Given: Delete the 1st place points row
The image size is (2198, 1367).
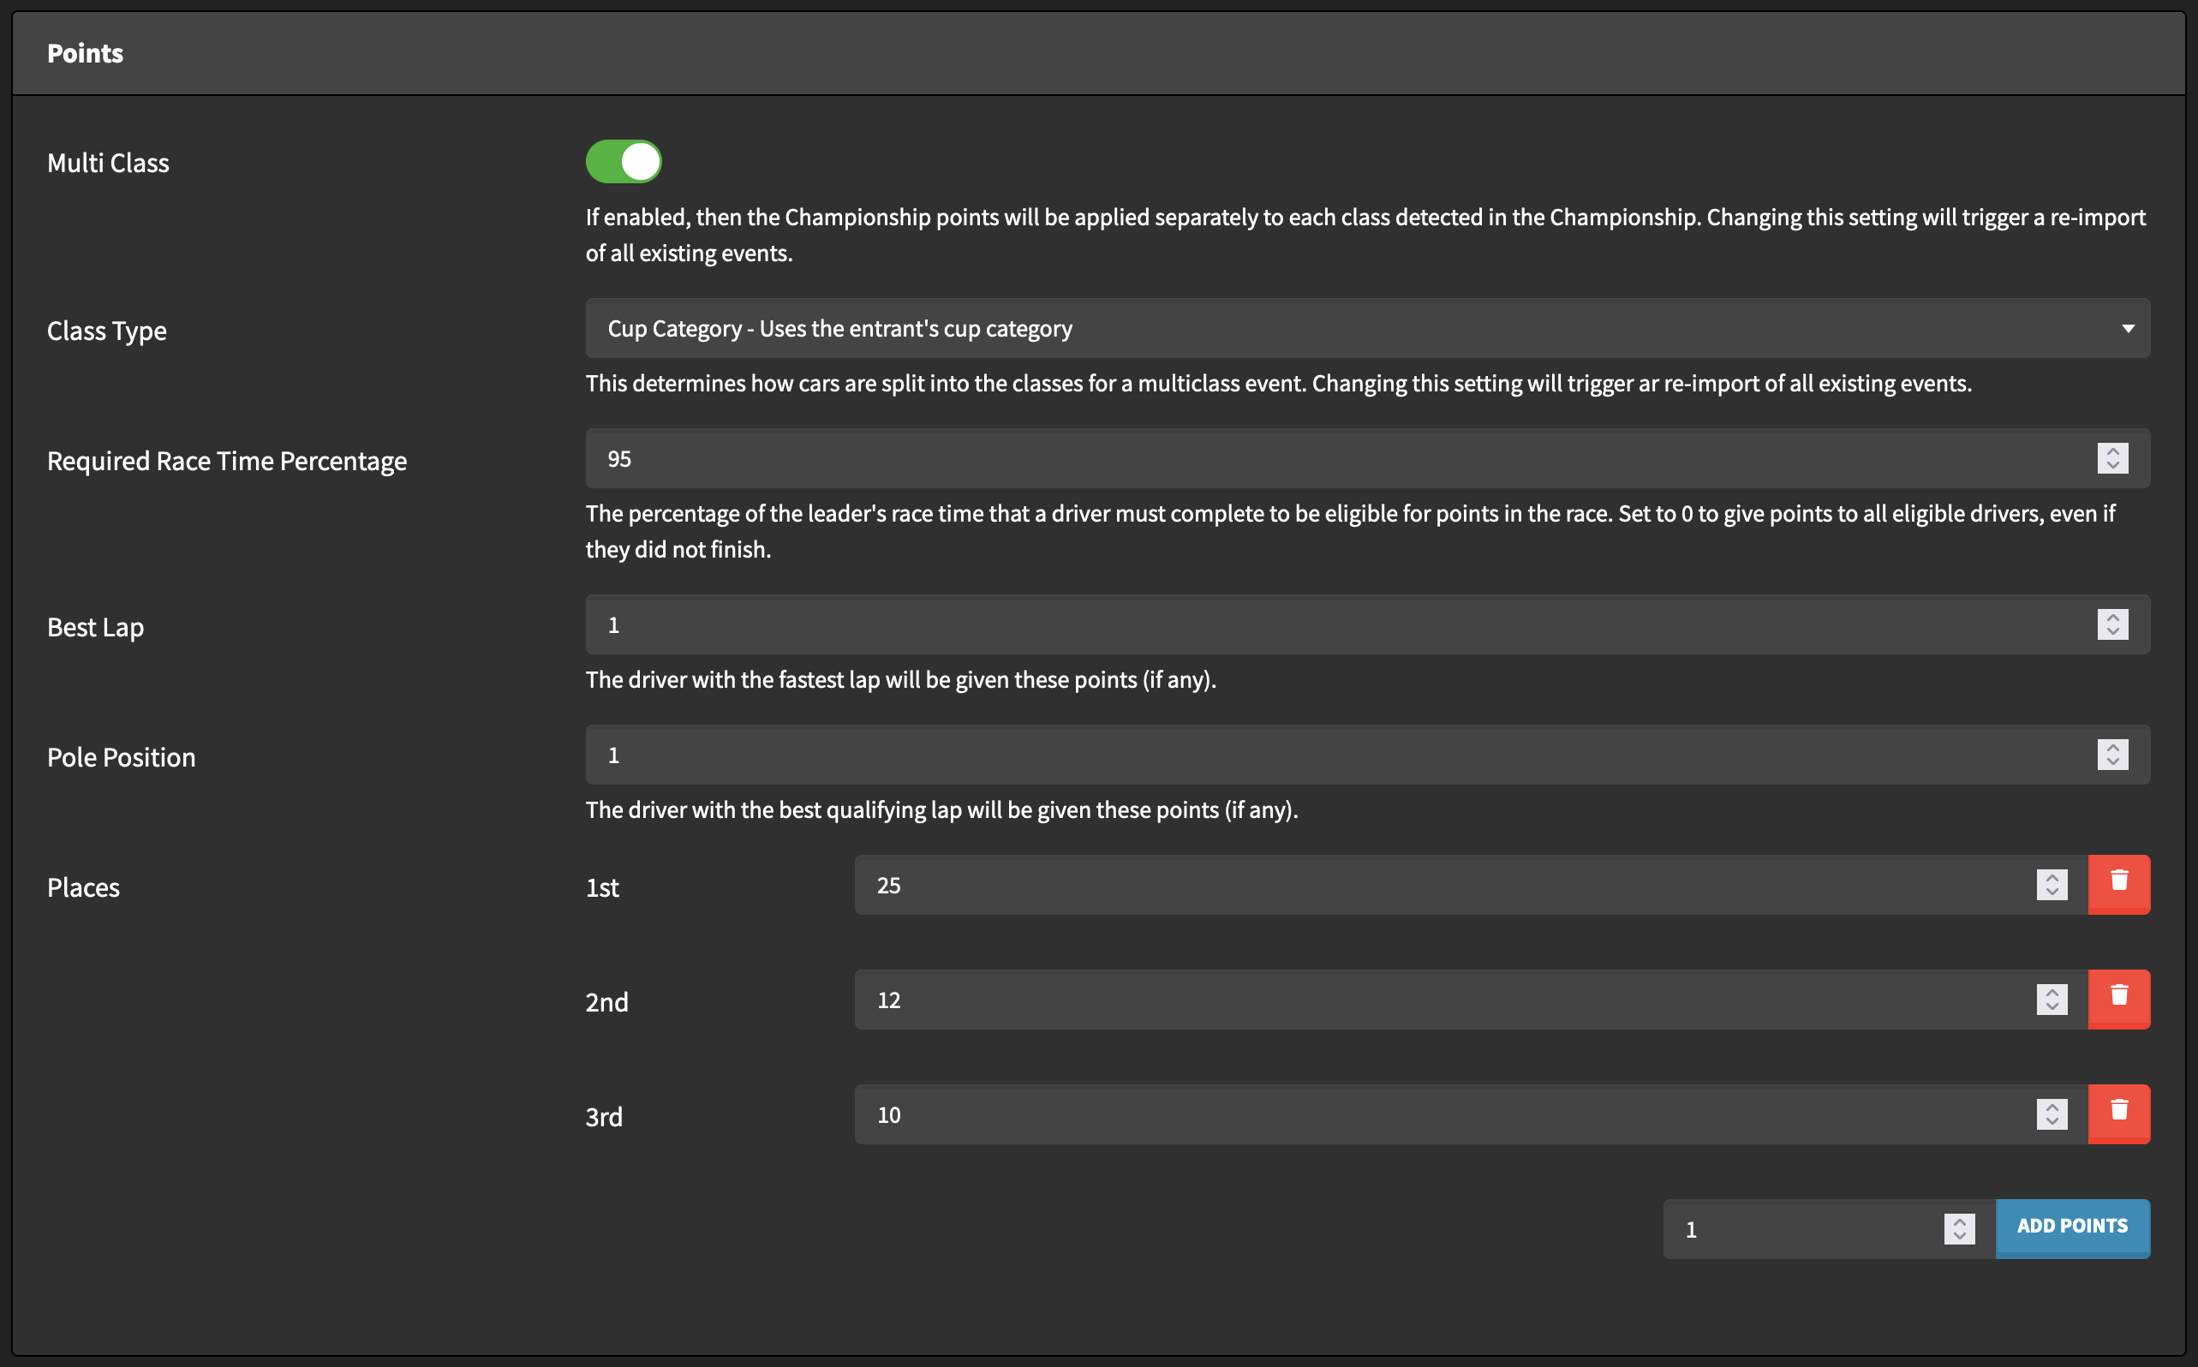Looking at the screenshot, I should tap(2118, 883).
